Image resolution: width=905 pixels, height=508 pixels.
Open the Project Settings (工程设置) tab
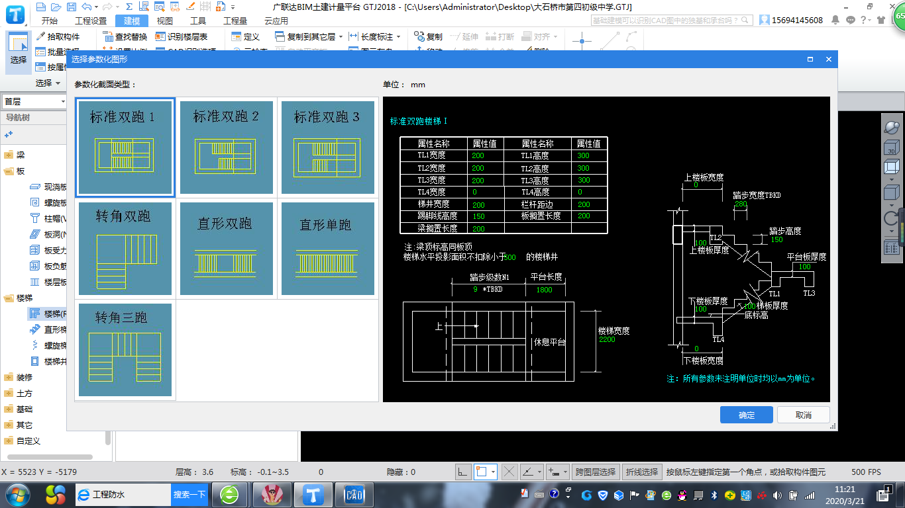coord(91,21)
